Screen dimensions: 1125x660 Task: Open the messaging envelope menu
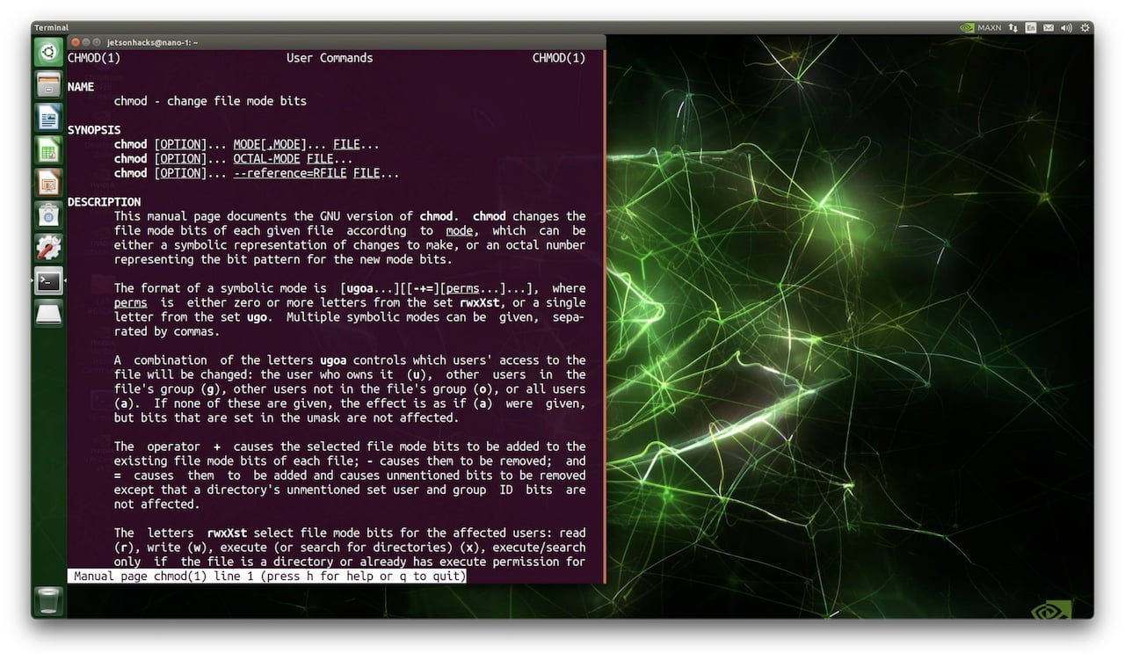(x=1048, y=27)
